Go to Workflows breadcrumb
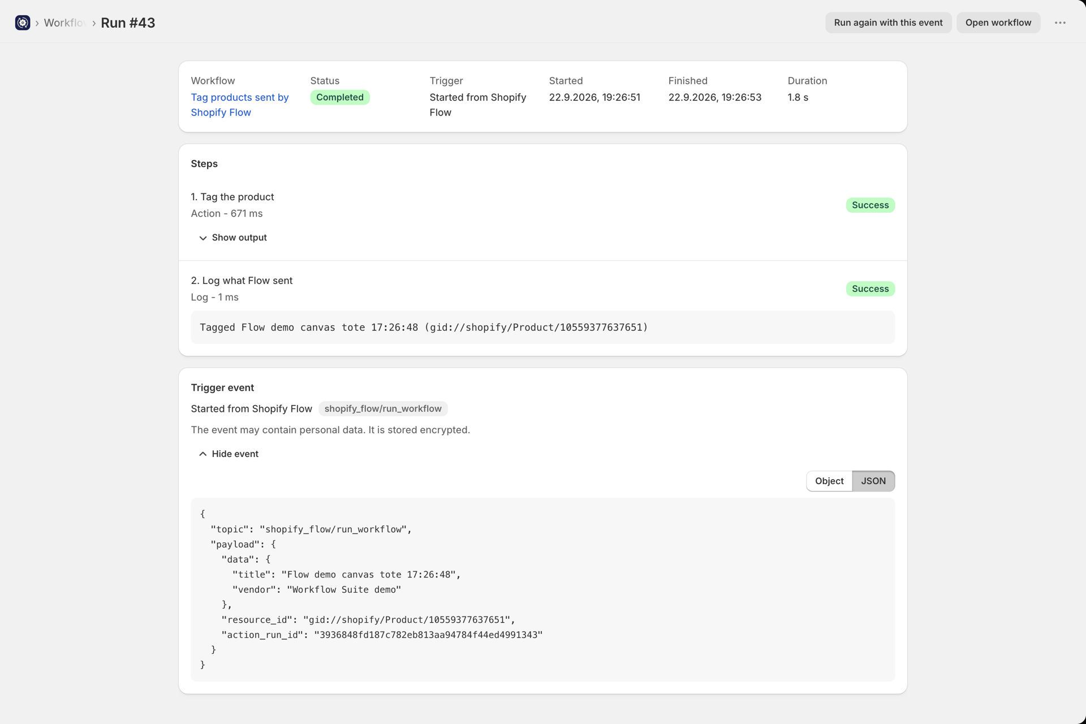This screenshot has height=724, width=1086. [64, 23]
